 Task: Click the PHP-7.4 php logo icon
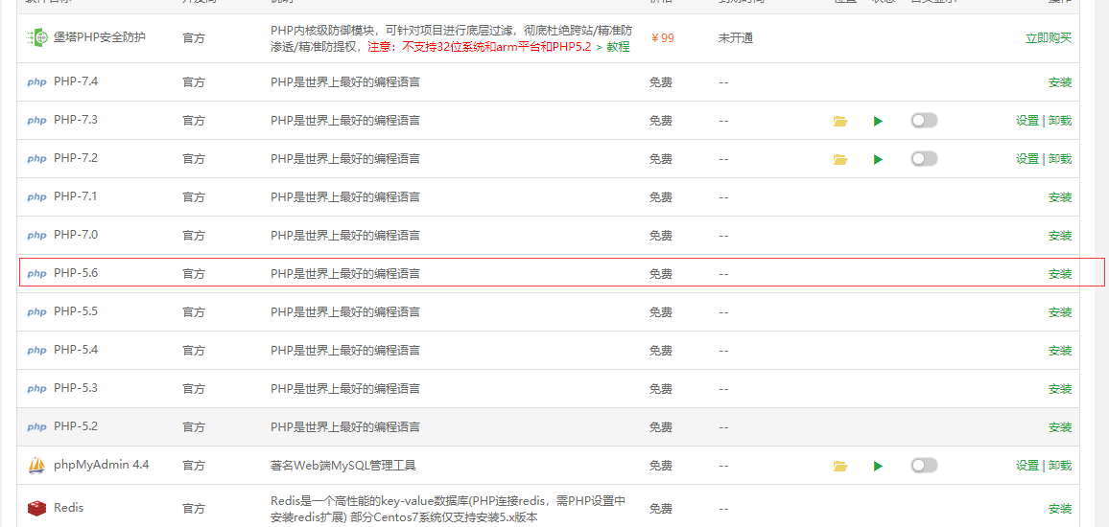(x=36, y=82)
